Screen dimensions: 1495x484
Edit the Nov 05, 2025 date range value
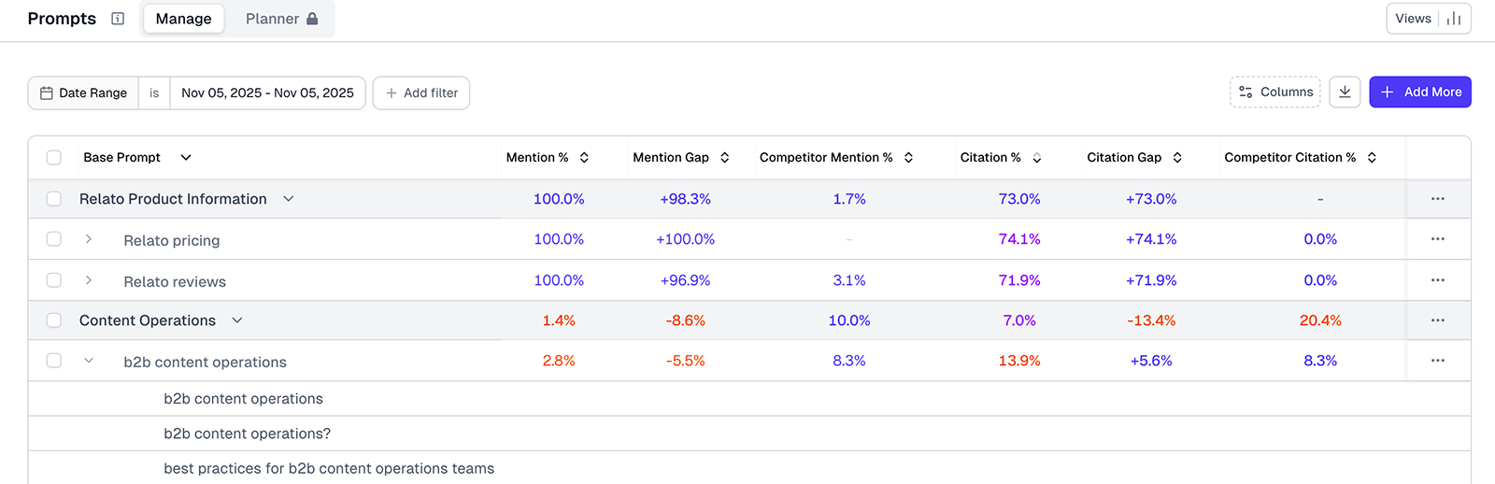(267, 93)
